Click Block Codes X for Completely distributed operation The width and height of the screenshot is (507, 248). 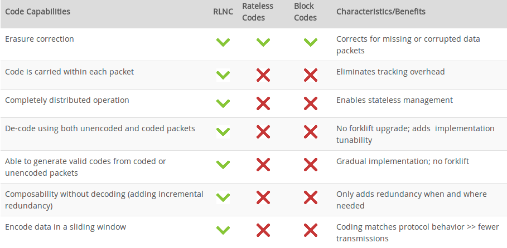pos(311,103)
